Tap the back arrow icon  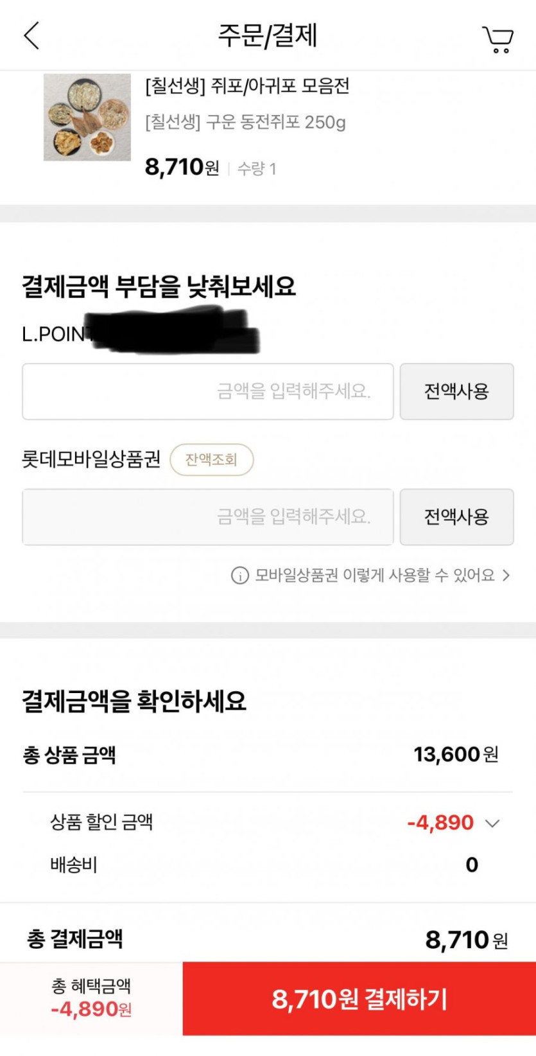click(x=31, y=35)
